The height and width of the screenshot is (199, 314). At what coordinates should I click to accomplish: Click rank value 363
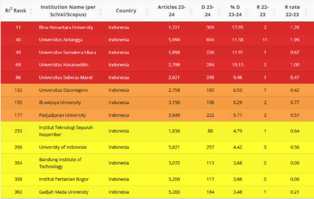18,192
